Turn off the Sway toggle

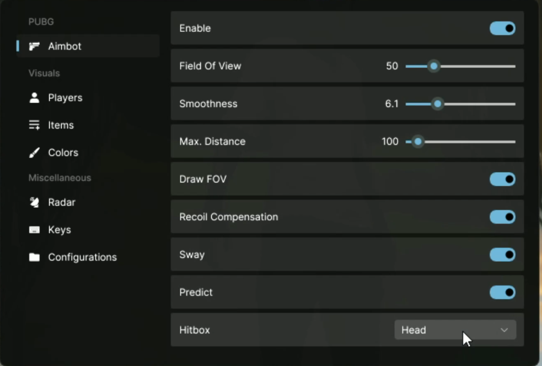coord(502,255)
